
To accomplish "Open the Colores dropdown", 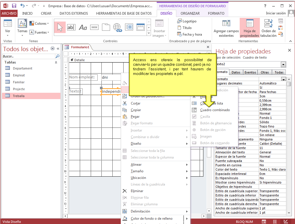I will (39, 24).
